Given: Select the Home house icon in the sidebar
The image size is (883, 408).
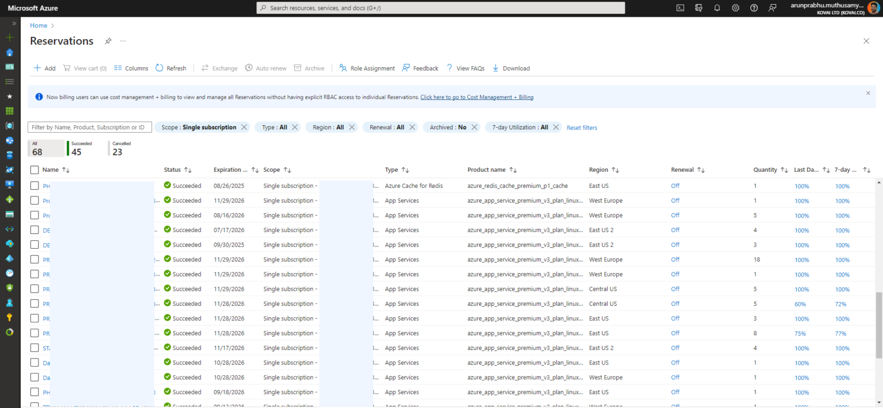Looking at the screenshot, I should (9, 52).
